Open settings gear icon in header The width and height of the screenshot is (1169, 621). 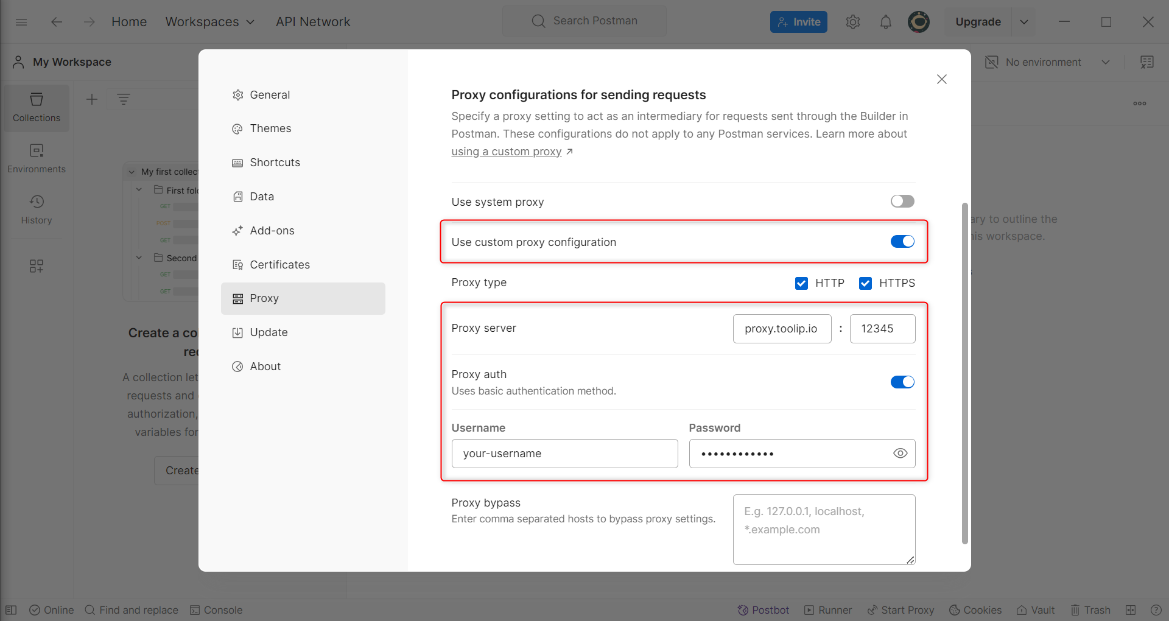852,22
